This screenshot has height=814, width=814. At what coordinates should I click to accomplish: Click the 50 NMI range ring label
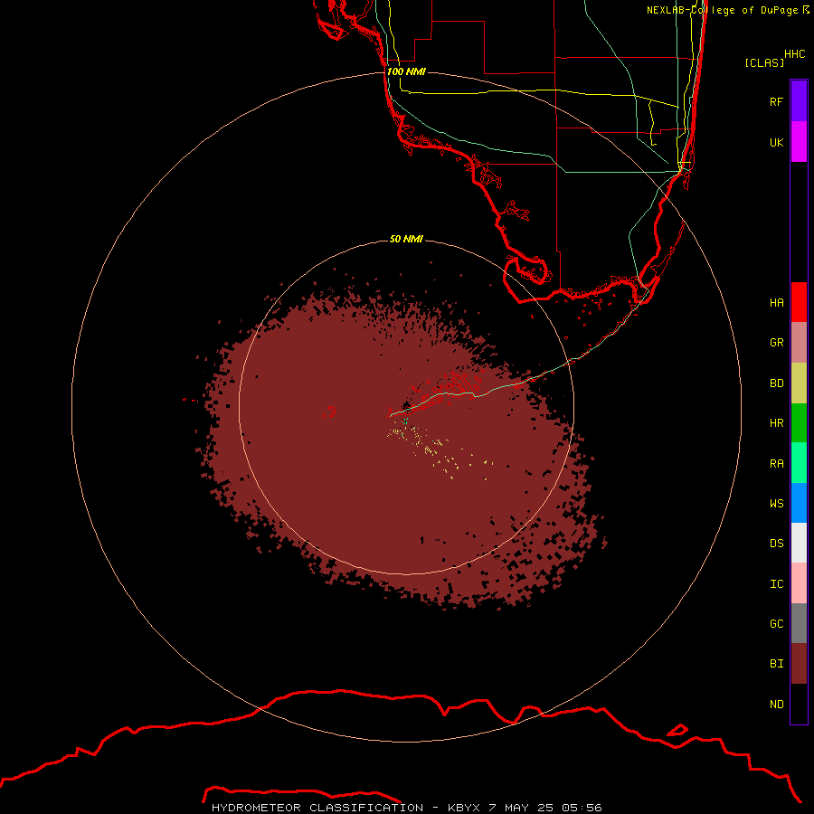click(406, 240)
